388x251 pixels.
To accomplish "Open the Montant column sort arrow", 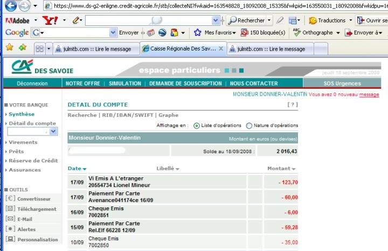I will [x=294, y=169].
